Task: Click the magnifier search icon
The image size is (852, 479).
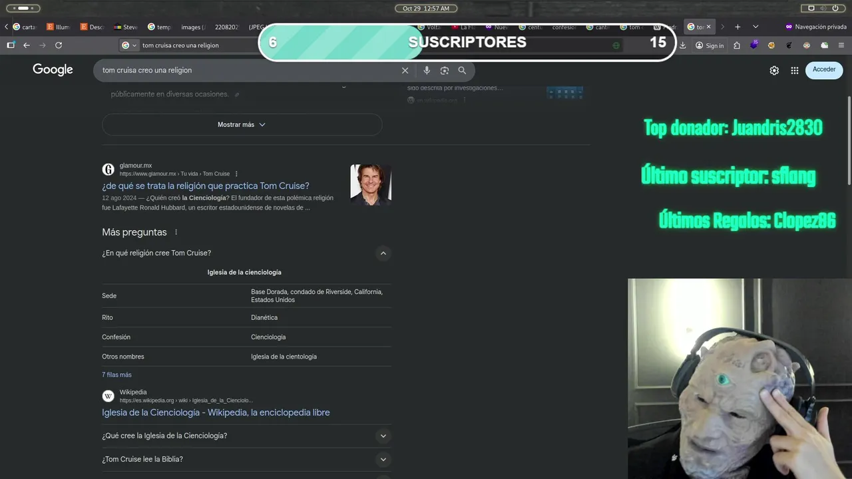Action: pyautogui.click(x=462, y=71)
